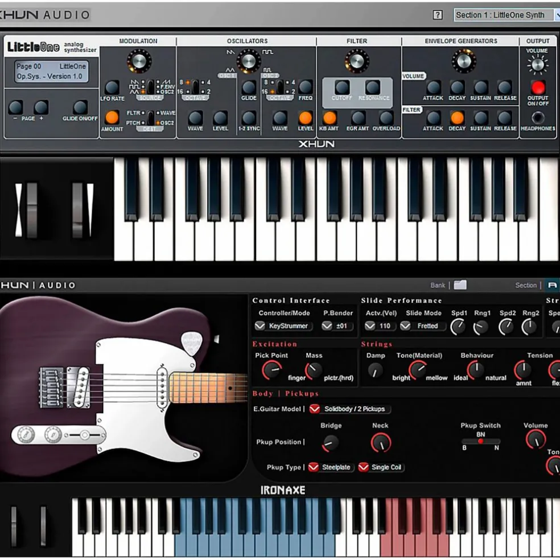Toggle the GLIDE ON/OFF button
The width and height of the screenshot is (560, 560).
coord(80,107)
